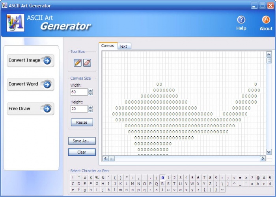Image resolution: width=276 pixels, height=197 pixels.
Task: Increase canvas Width with up arrow
Action: [x=90, y=90]
